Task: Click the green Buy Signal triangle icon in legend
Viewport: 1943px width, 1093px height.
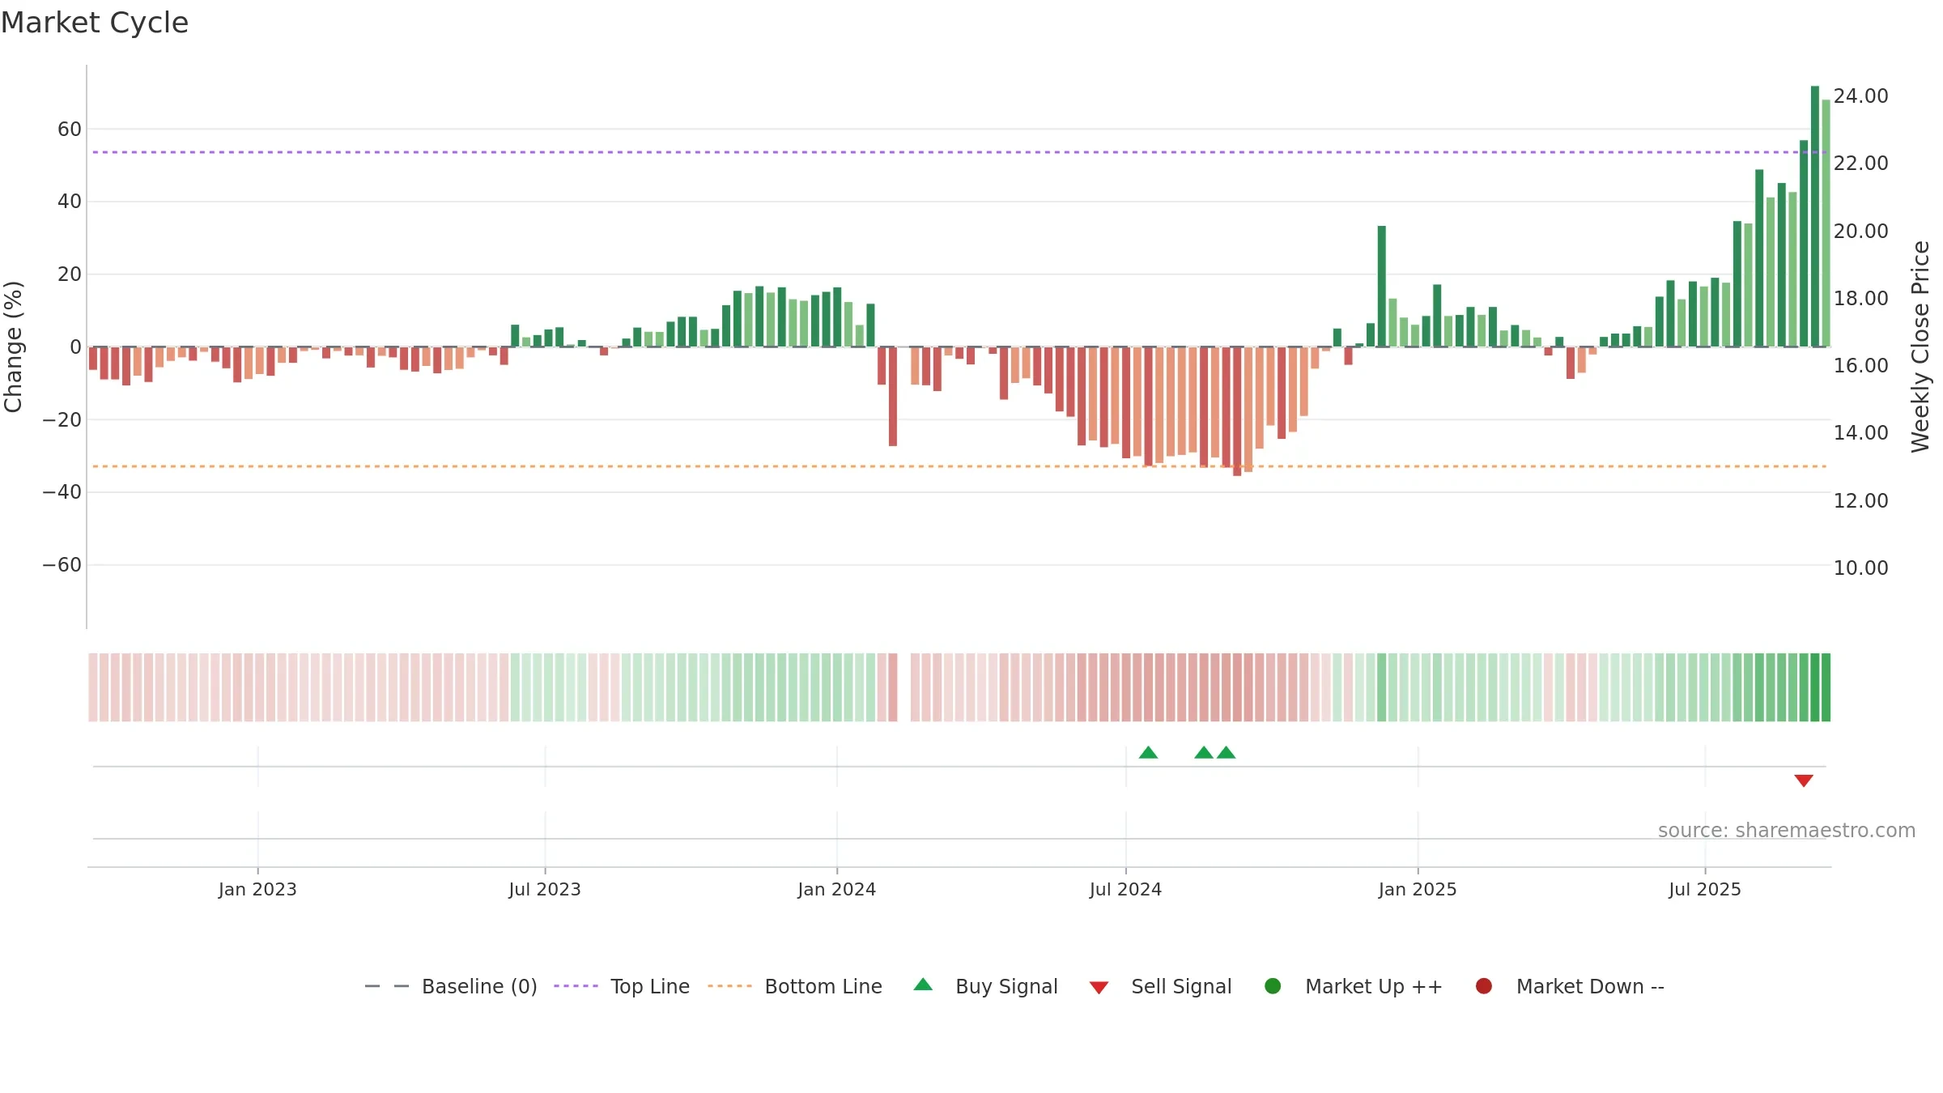Action: coord(923,985)
